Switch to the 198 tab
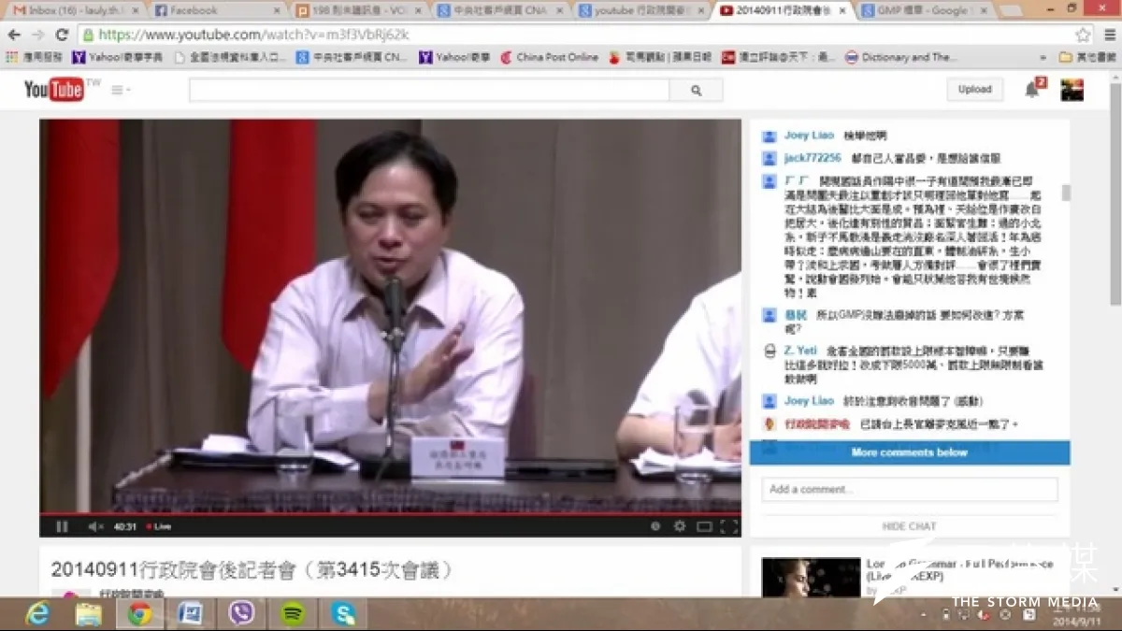This screenshot has height=631, width=1122. click(x=358, y=10)
